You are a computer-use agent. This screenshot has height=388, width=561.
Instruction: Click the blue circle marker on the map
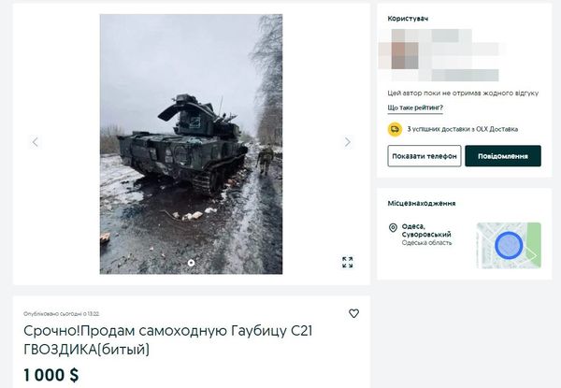509,245
